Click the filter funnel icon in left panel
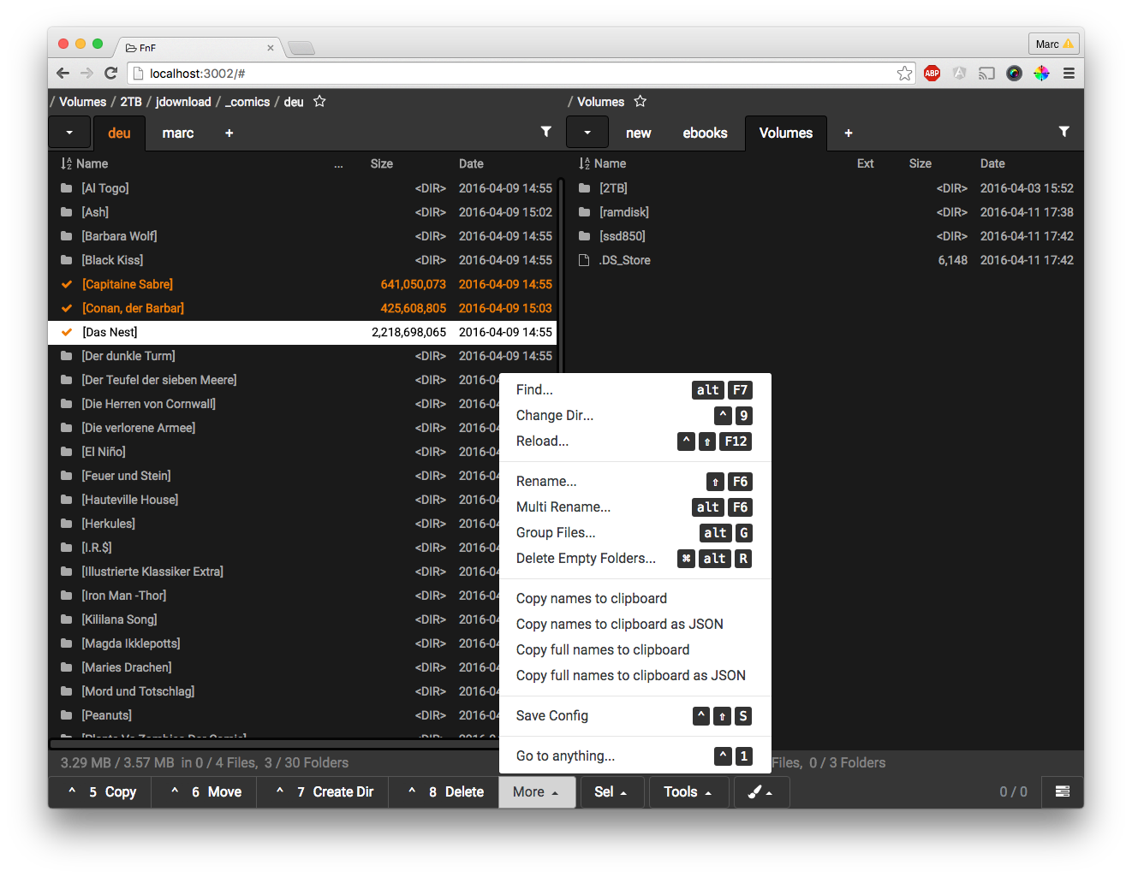The image size is (1132, 877). pyautogui.click(x=545, y=132)
